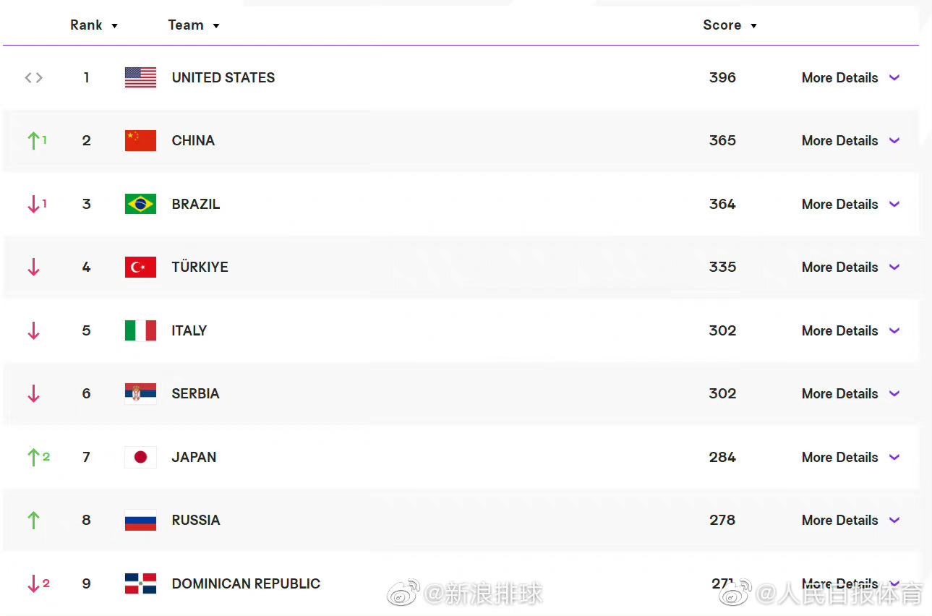Image resolution: width=932 pixels, height=616 pixels.
Task: Click the TÜRKIYE team name
Action: click(x=200, y=268)
